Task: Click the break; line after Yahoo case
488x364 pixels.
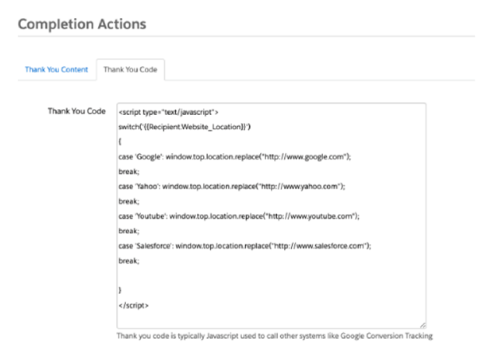Action: click(129, 201)
